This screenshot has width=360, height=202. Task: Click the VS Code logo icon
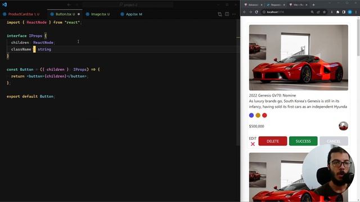click(4, 4)
